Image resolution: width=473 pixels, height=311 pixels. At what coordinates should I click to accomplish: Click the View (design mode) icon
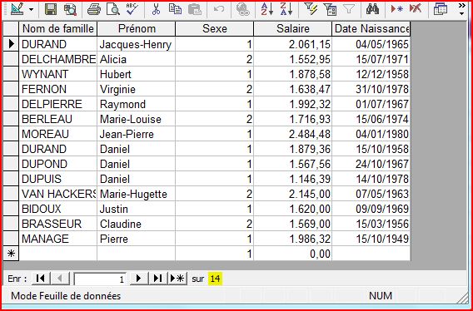coord(17,9)
